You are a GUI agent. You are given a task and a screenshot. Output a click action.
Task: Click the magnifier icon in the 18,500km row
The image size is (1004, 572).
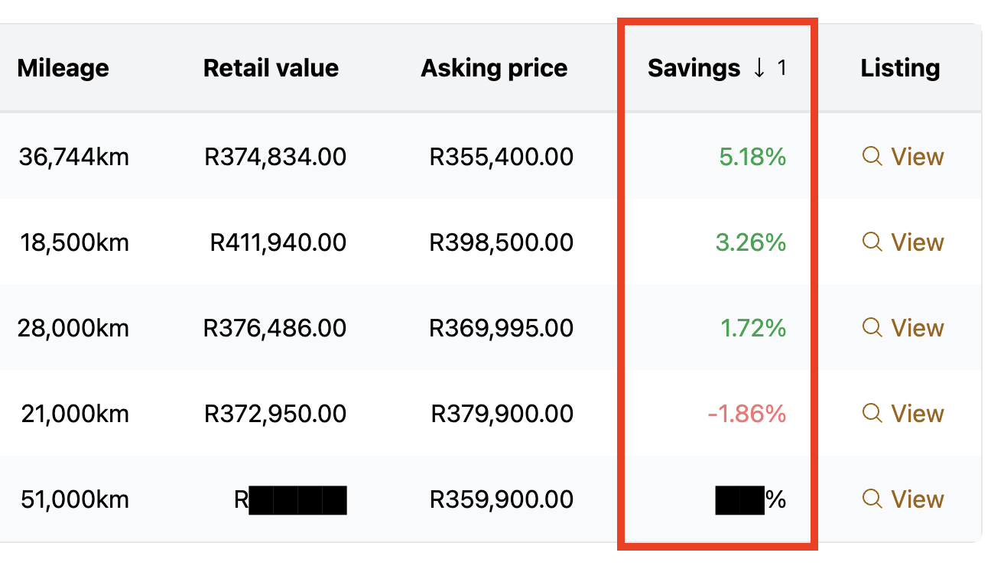(872, 242)
